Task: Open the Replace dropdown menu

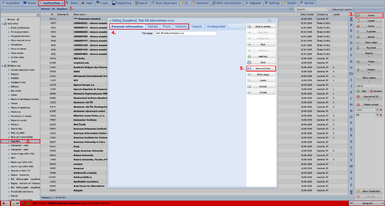Action: pos(369,71)
